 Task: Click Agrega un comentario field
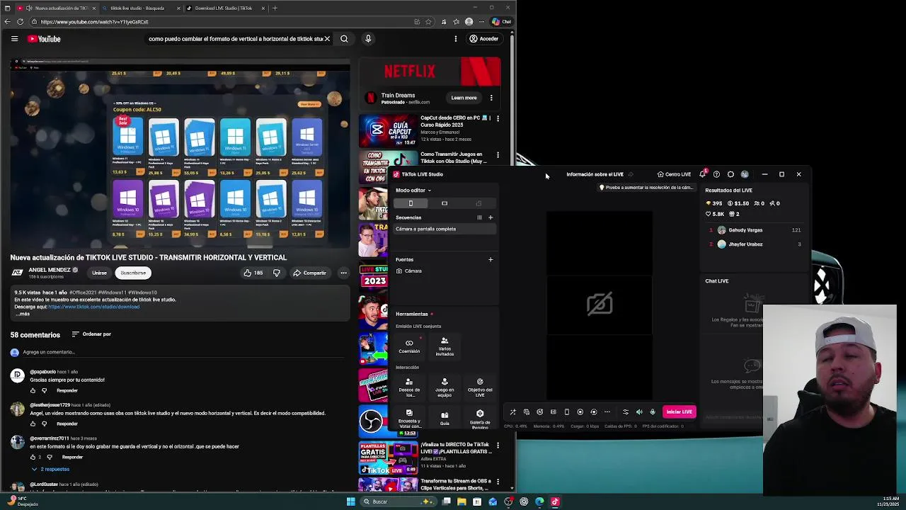coord(184,352)
